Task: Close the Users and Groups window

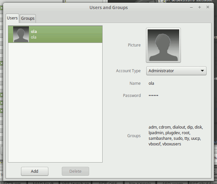Action: (207, 7)
